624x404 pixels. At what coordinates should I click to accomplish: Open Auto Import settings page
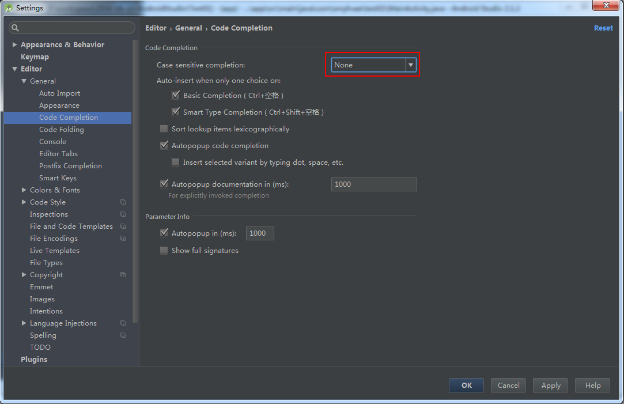pos(60,93)
